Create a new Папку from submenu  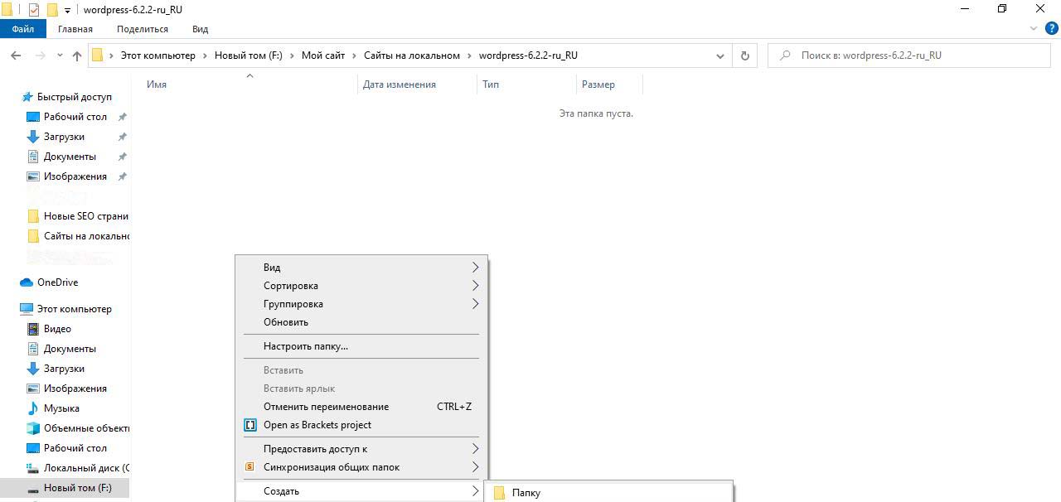(x=526, y=493)
